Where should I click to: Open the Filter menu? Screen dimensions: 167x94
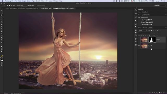[43, 1]
